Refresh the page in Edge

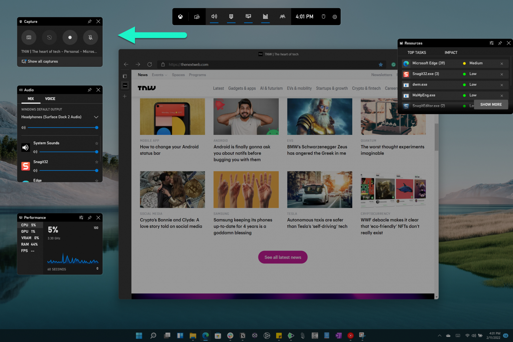click(150, 64)
